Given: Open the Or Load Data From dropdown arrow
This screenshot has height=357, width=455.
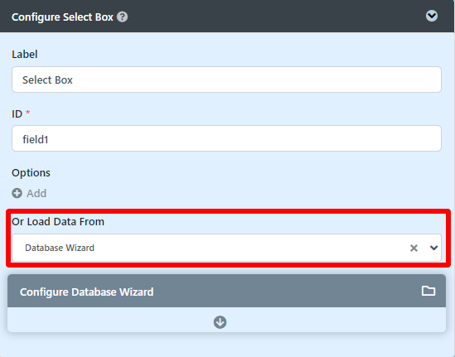Looking at the screenshot, I should 433,248.
